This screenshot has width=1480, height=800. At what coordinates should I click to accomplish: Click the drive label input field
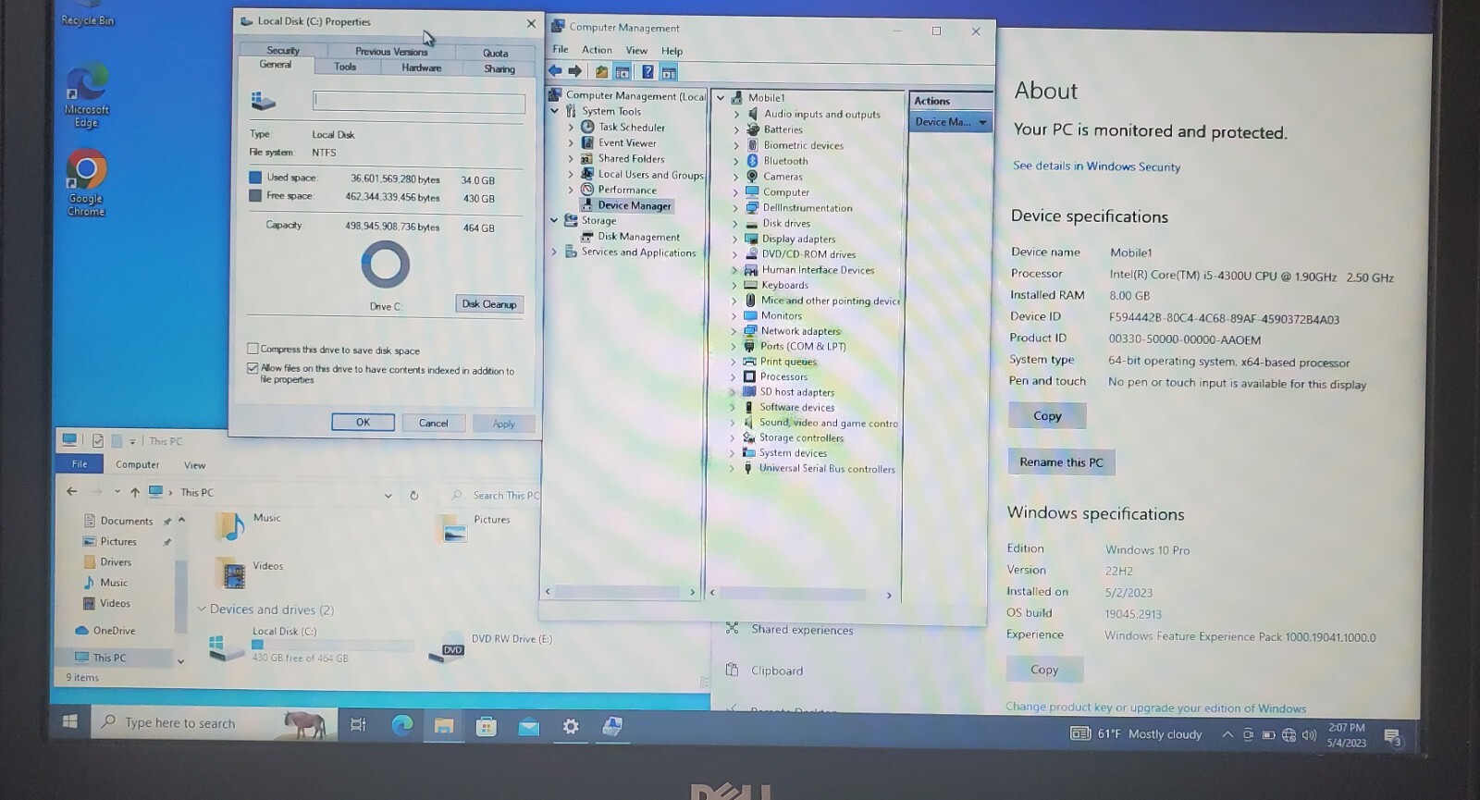click(x=419, y=102)
